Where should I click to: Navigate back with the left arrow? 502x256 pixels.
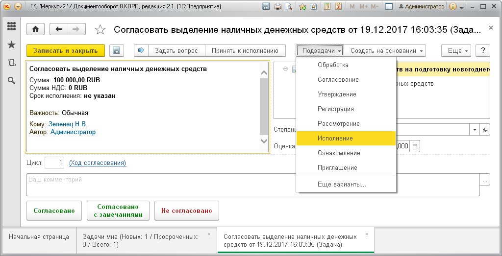point(59,29)
